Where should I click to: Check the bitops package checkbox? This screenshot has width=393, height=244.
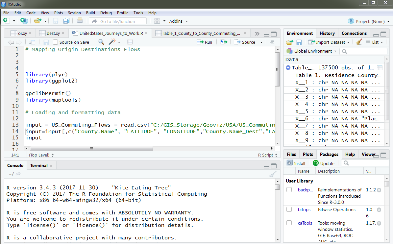coord(289,209)
